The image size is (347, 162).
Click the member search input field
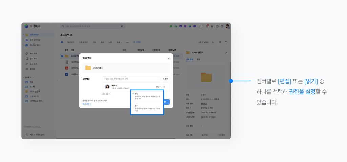click(x=131, y=79)
